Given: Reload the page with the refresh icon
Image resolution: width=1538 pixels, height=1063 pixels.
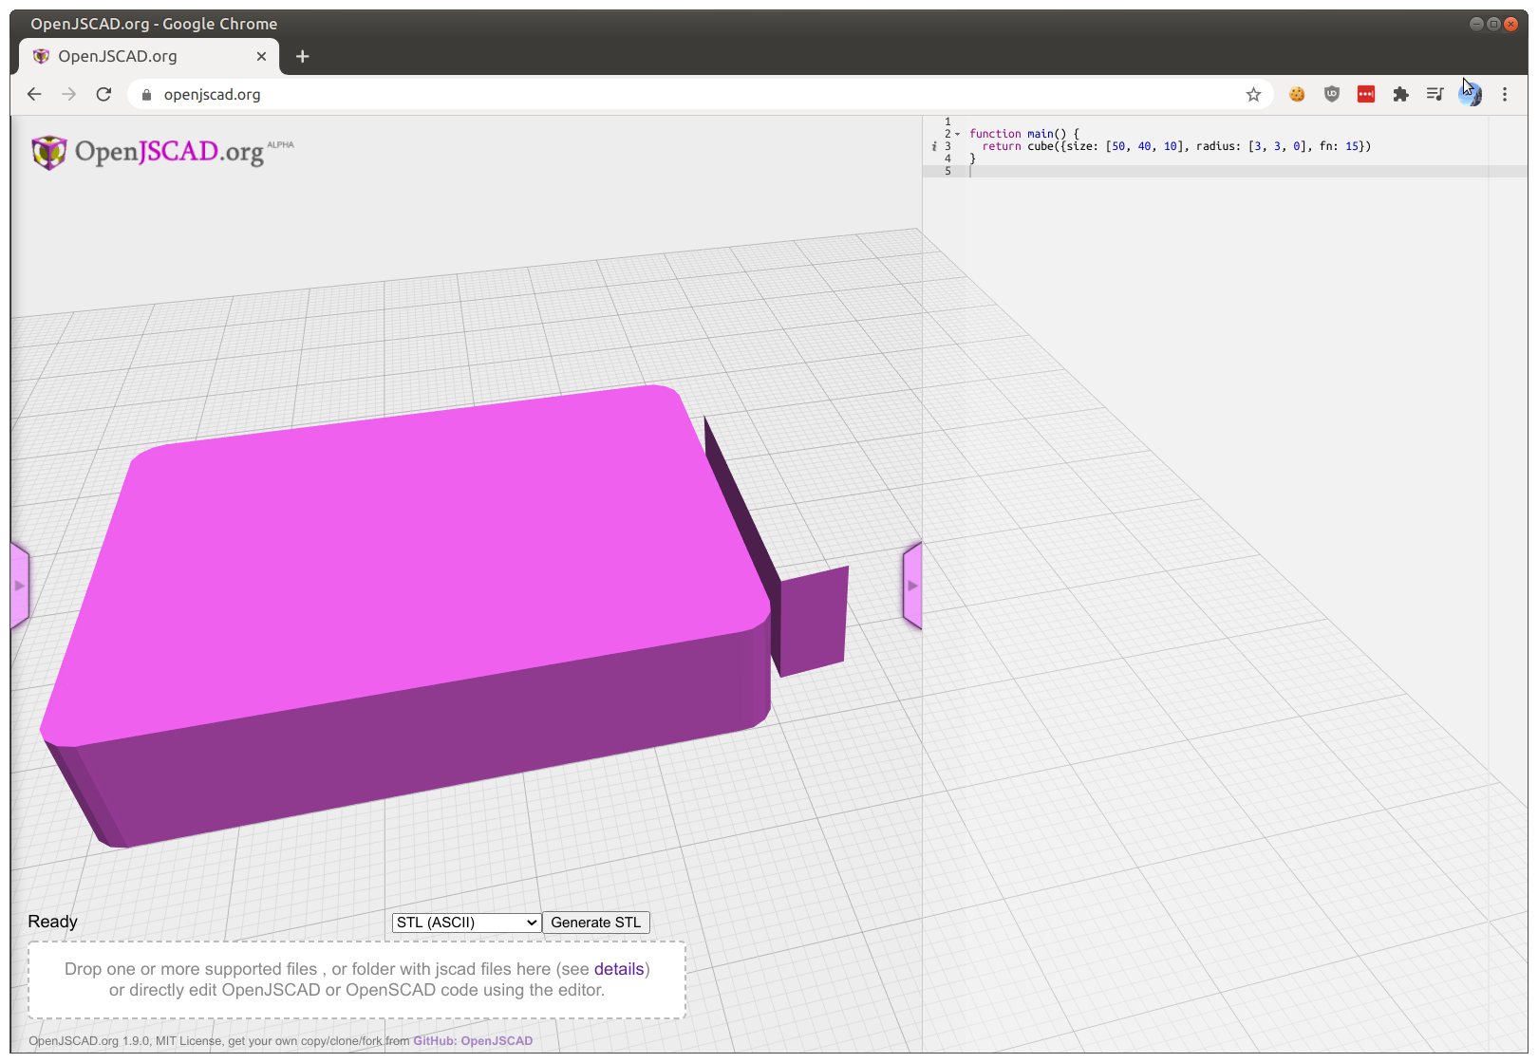Looking at the screenshot, I should click(103, 94).
